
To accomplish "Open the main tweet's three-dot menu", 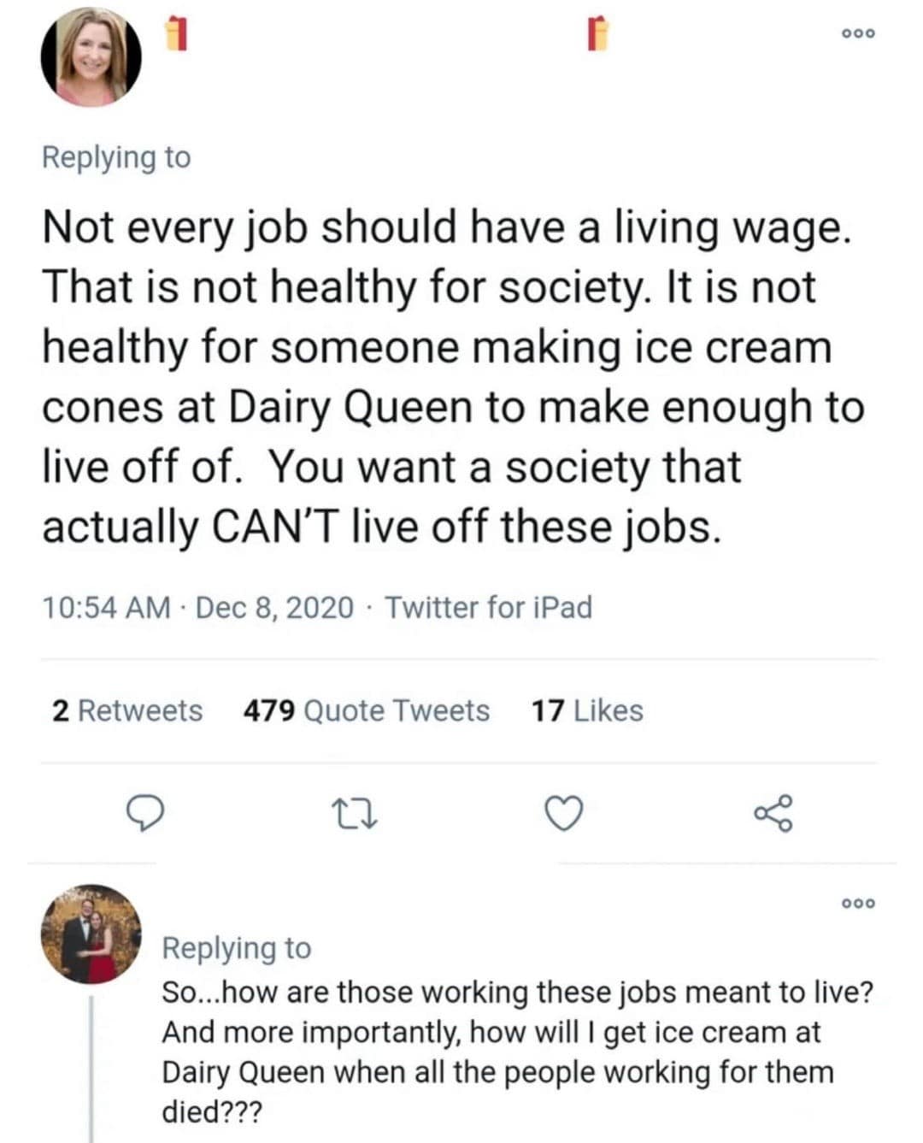I will [x=858, y=33].
